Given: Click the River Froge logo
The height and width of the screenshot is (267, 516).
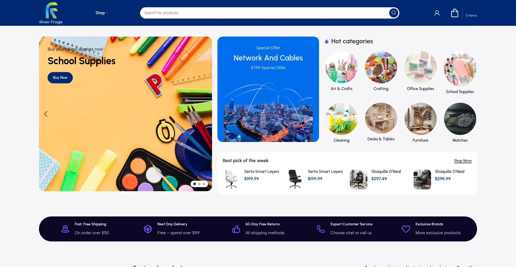Looking at the screenshot, I should click(51, 13).
